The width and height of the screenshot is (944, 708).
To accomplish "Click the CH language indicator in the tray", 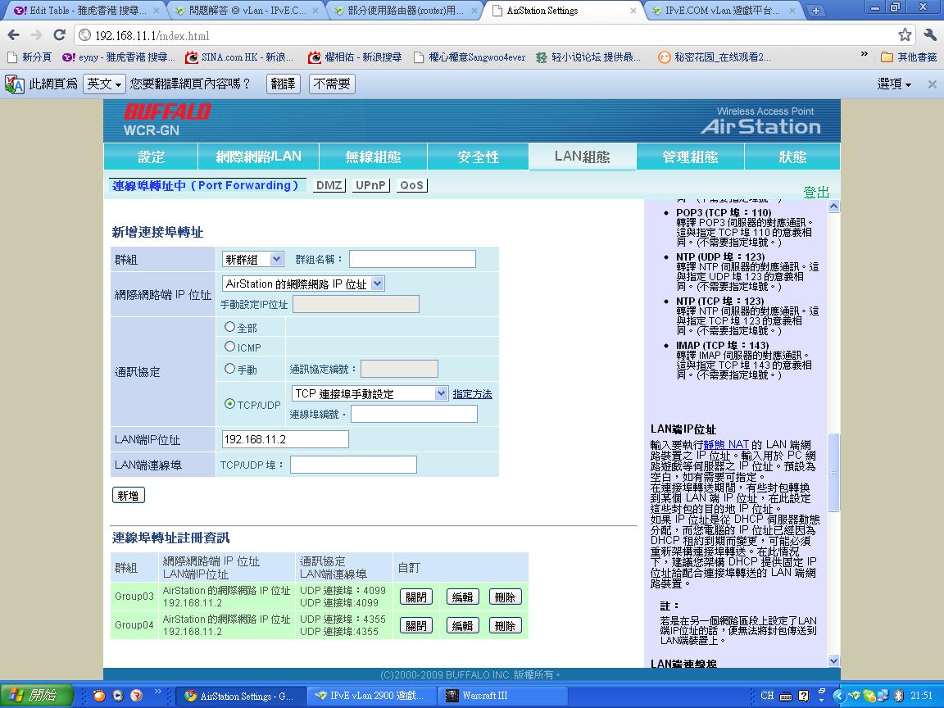I will point(767,696).
